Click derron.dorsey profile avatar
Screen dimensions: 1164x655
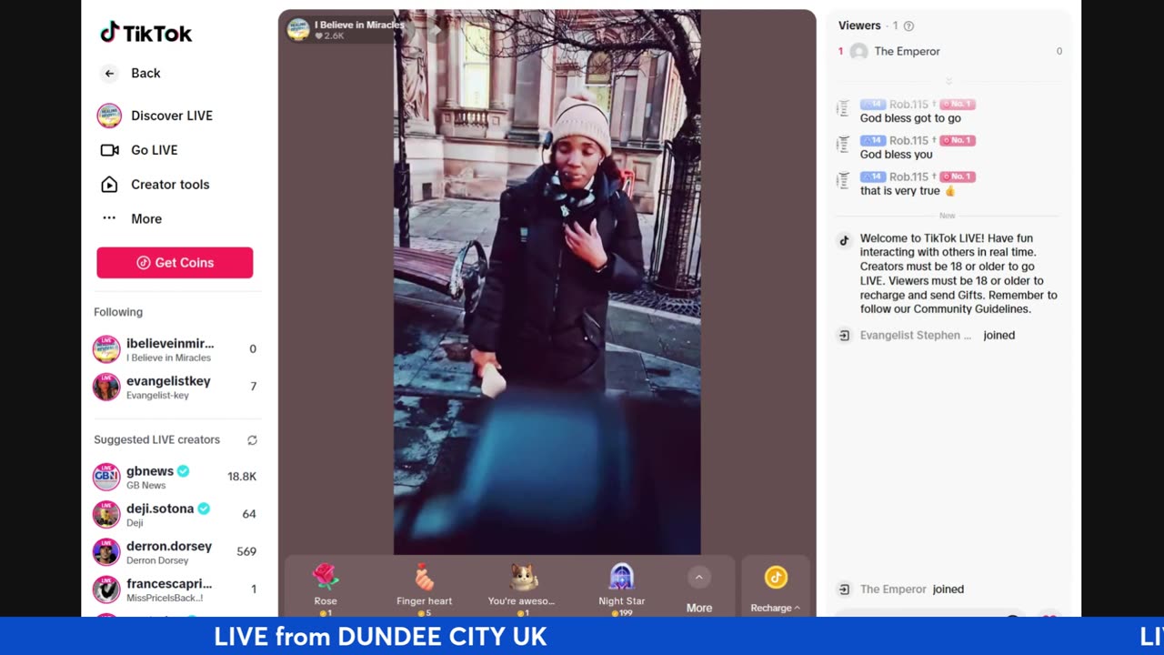(x=106, y=551)
